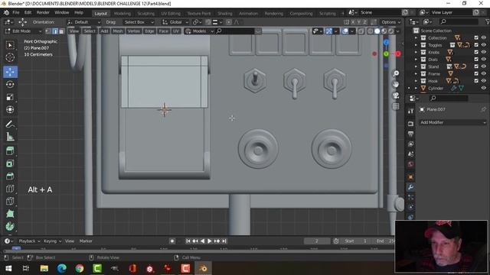490x275 pixels.
Task: Select the Select Box tool icon
Action: pyautogui.click(x=10, y=45)
